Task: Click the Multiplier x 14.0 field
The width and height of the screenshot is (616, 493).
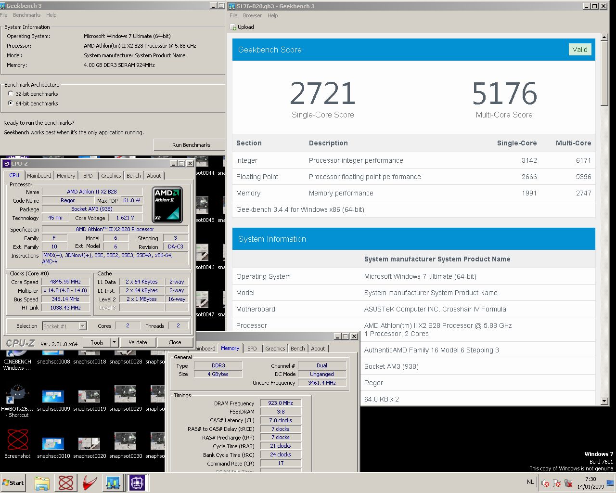Action: pyautogui.click(x=65, y=291)
